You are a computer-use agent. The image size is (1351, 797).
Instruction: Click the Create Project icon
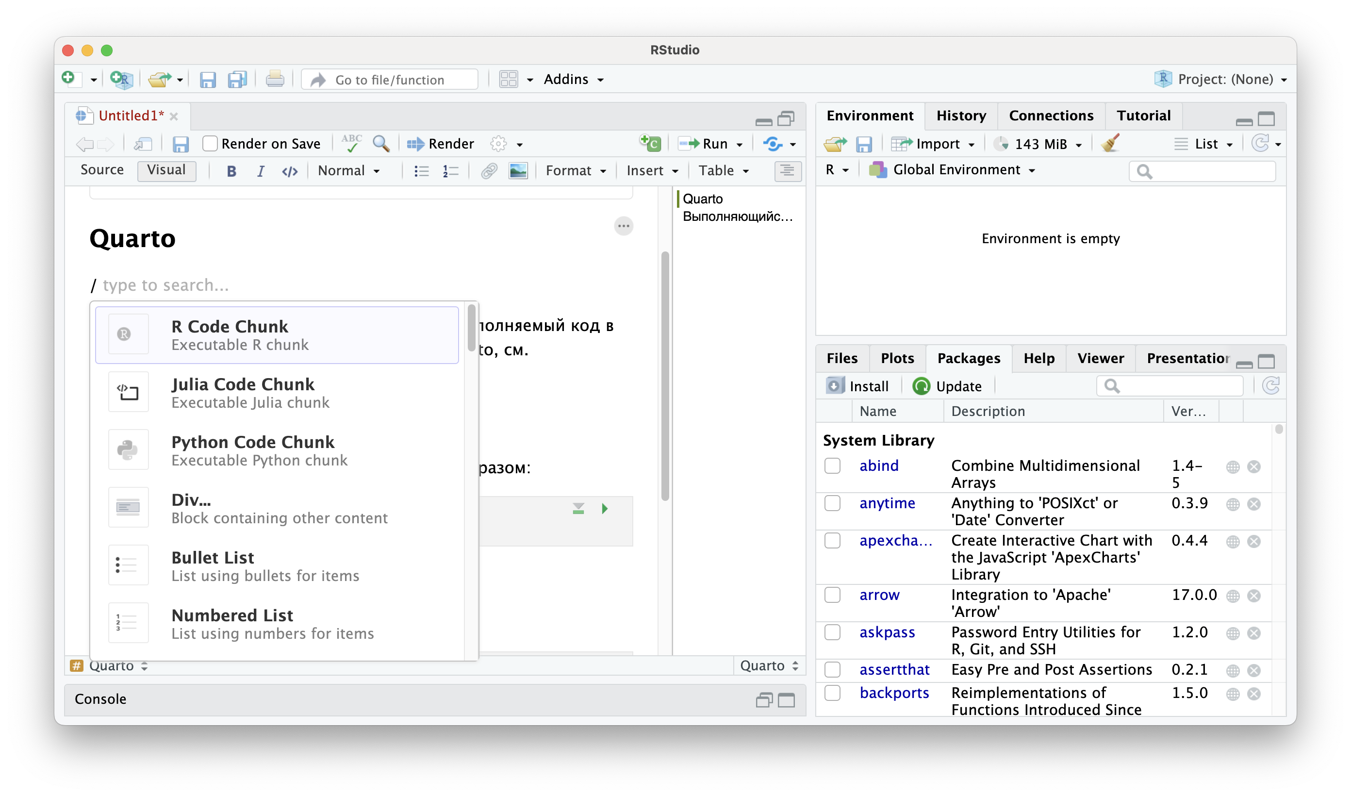pyautogui.click(x=121, y=80)
